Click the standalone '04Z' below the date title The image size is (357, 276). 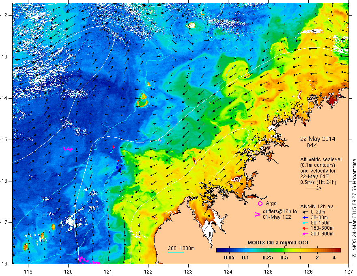(312, 145)
